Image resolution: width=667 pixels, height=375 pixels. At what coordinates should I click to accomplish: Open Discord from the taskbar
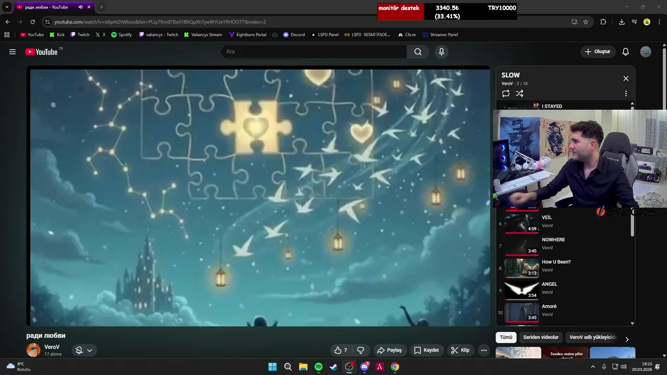click(364, 367)
